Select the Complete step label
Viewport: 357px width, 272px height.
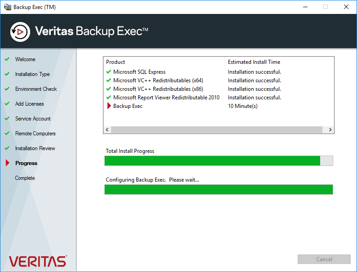(x=25, y=178)
